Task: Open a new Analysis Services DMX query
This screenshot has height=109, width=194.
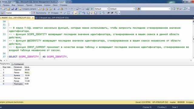Action: click(46, 9)
